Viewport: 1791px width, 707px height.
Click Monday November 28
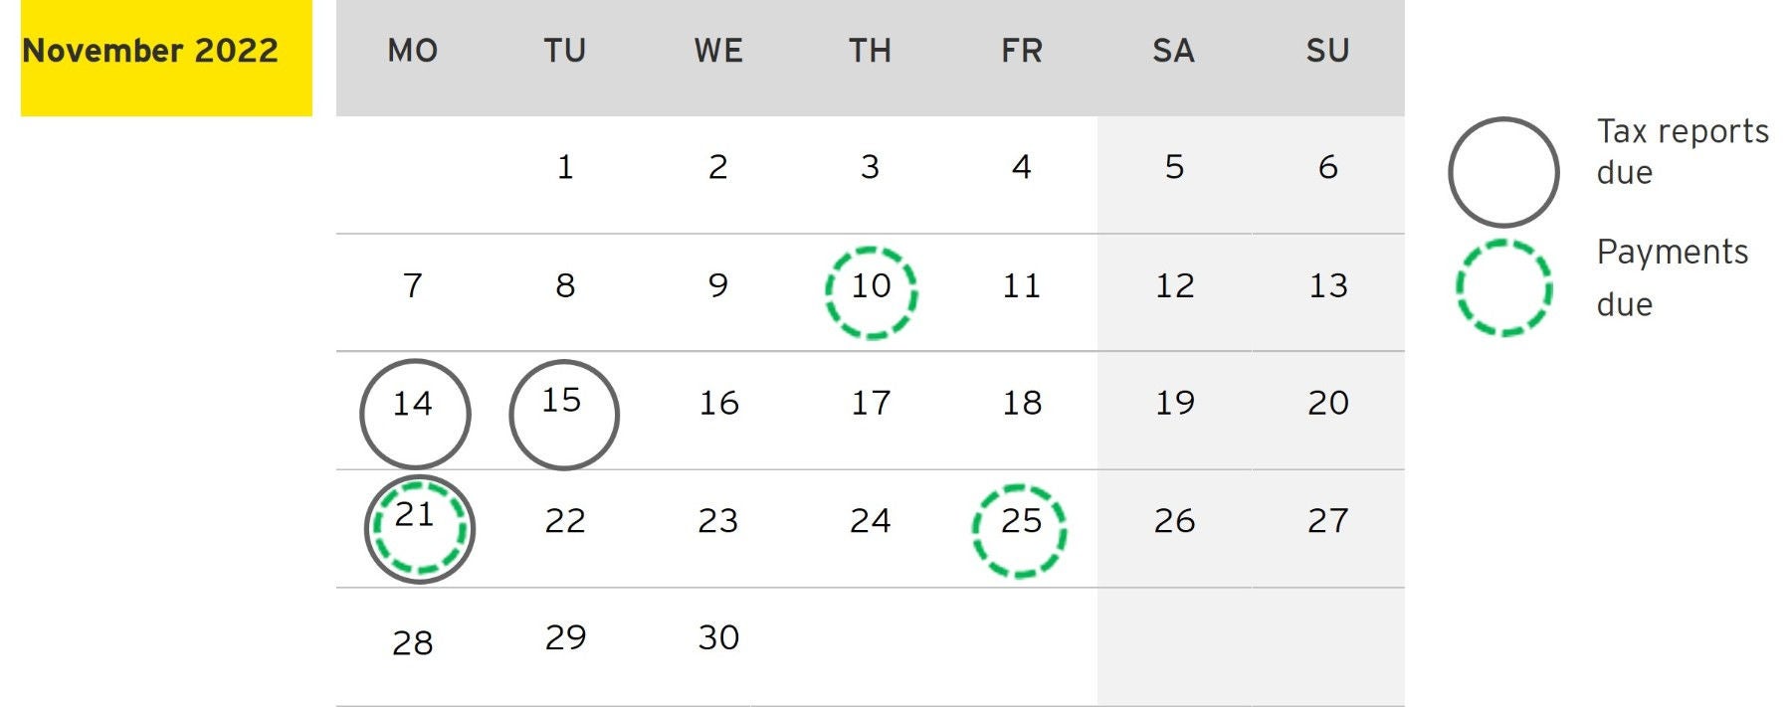tap(413, 643)
